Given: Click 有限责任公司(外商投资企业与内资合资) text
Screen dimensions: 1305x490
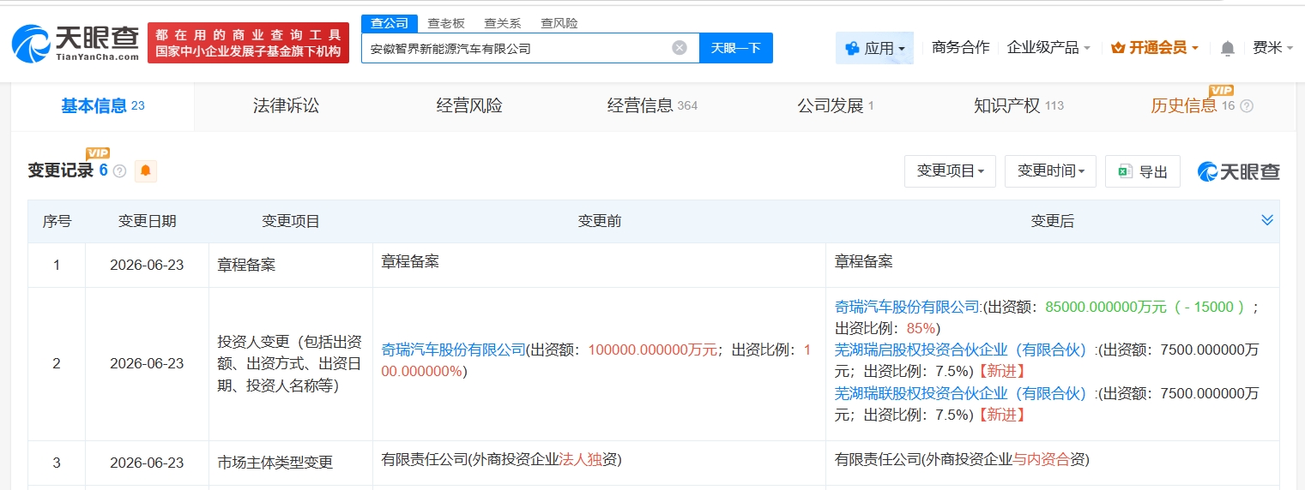Looking at the screenshot, I should (962, 460).
